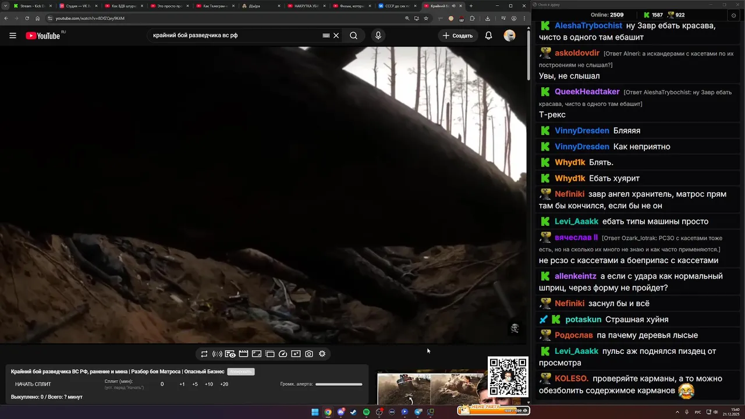Open browser home page button
The image size is (745, 419).
[38, 18]
